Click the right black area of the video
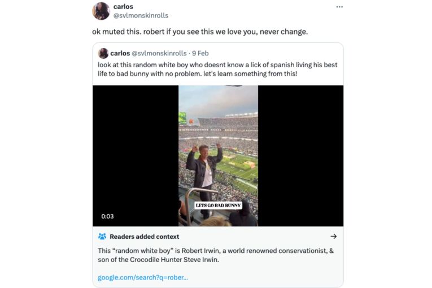The height and width of the screenshot is (288, 432). pos(300,155)
